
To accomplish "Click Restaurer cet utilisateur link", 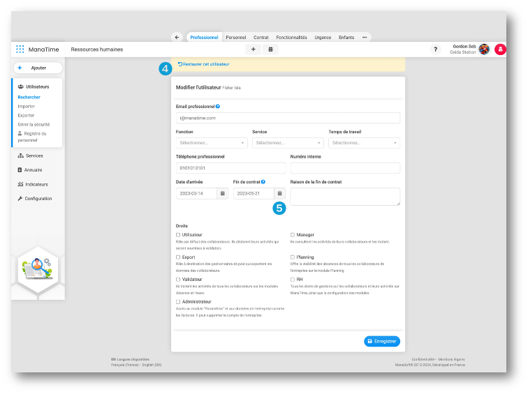I will point(204,64).
